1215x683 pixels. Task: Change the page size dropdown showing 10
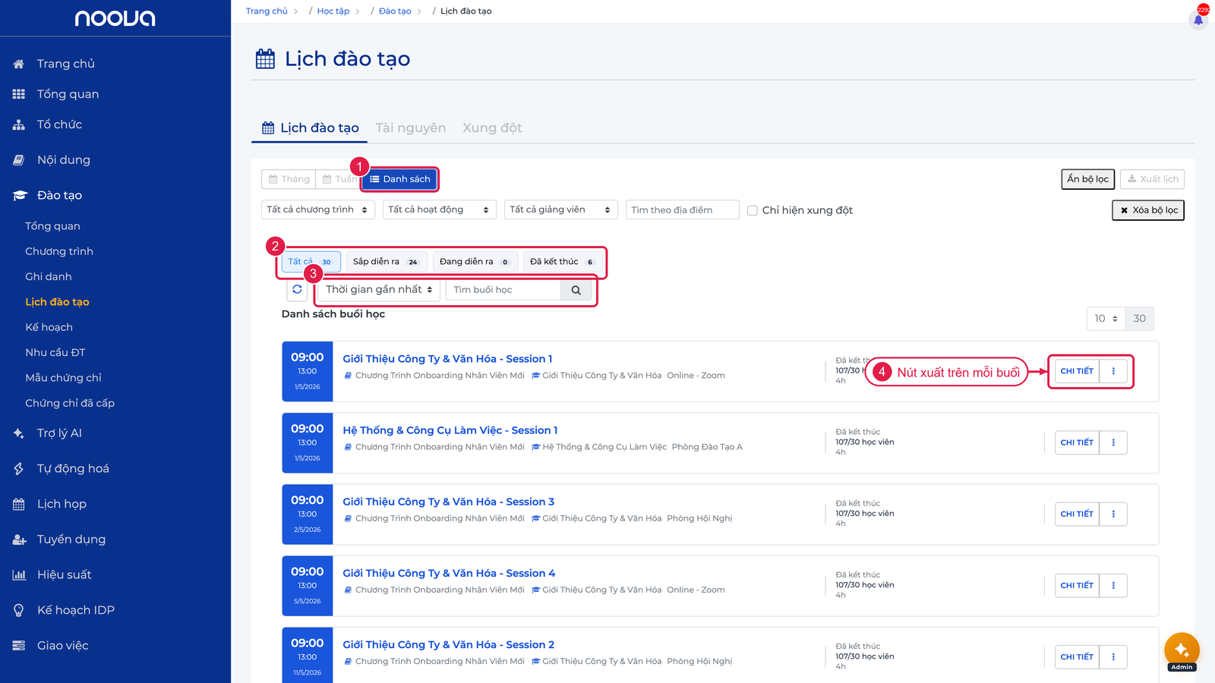(x=1106, y=319)
